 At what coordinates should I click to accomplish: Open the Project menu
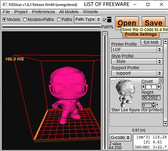(21, 12)
